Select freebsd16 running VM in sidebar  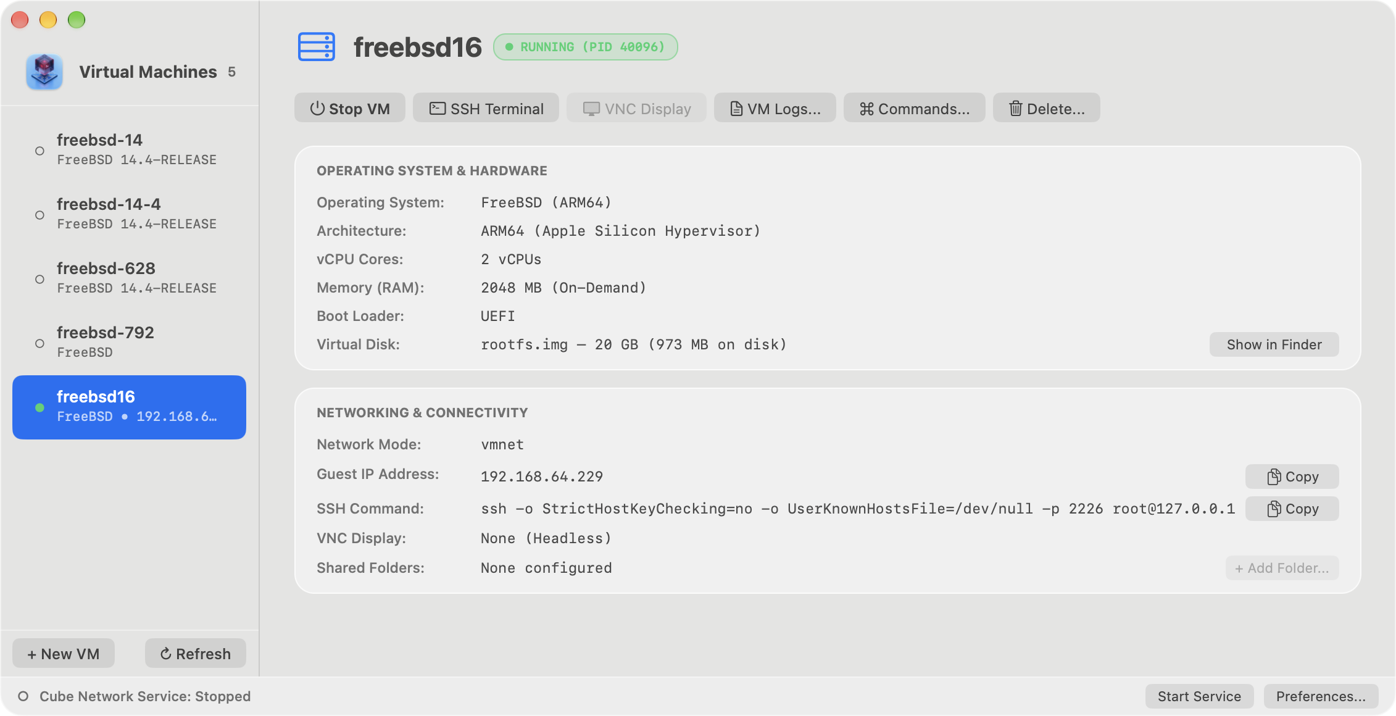[x=130, y=407]
